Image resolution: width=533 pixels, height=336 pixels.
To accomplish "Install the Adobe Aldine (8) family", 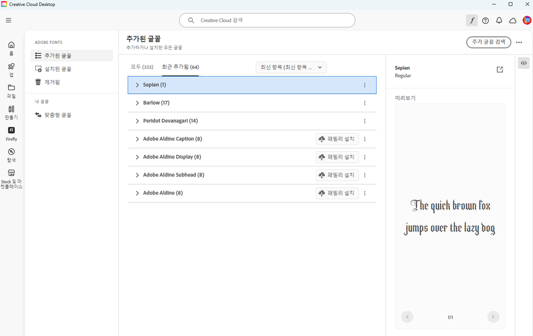I will [x=337, y=193].
